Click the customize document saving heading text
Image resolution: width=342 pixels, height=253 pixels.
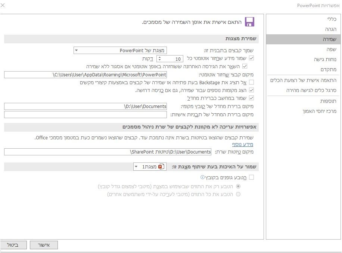[192, 22]
